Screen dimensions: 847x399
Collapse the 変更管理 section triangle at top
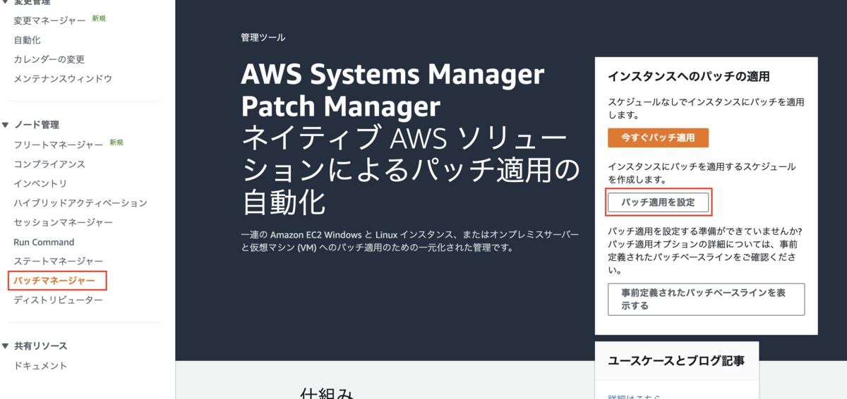[x=6, y=2]
